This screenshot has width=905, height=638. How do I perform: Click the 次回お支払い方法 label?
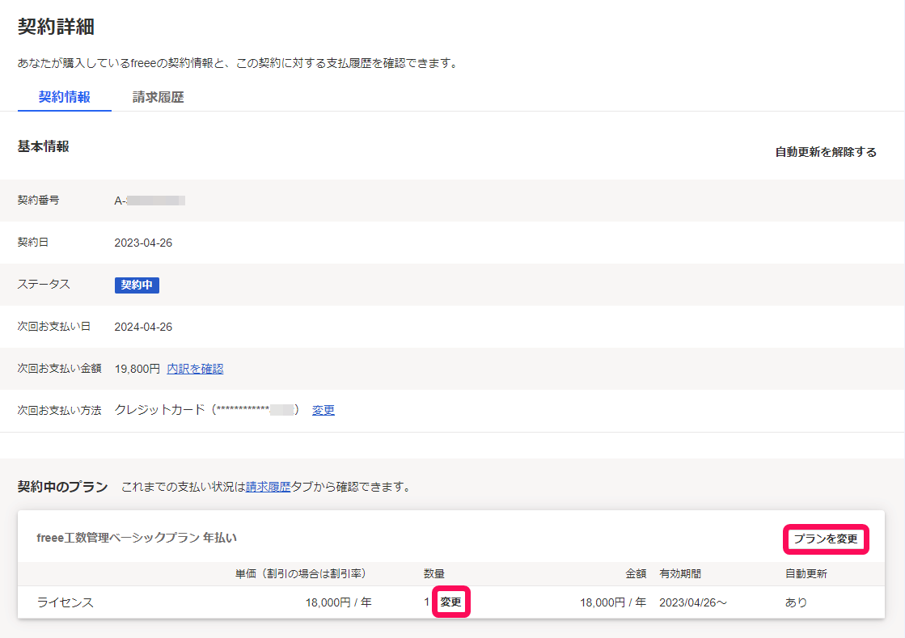coord(60,410)
